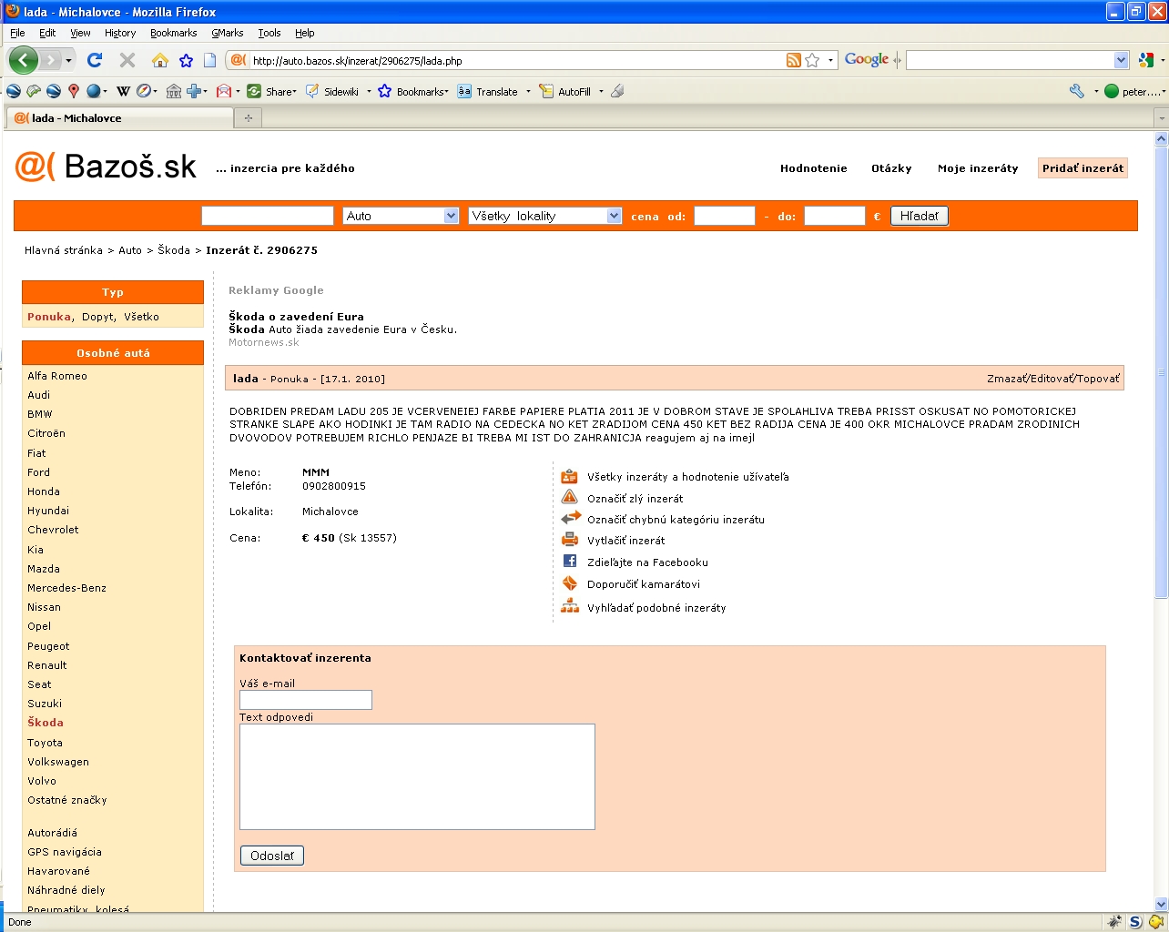The image size is (1169, 932).
Task: Open the GMarks menu
Action: tap(228, 33)
